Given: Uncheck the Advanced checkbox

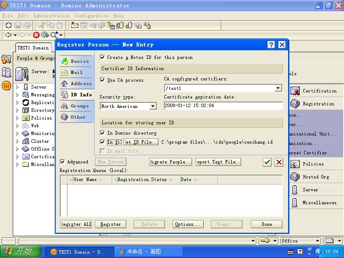Looking at the screenshot, I should [62, 162].
